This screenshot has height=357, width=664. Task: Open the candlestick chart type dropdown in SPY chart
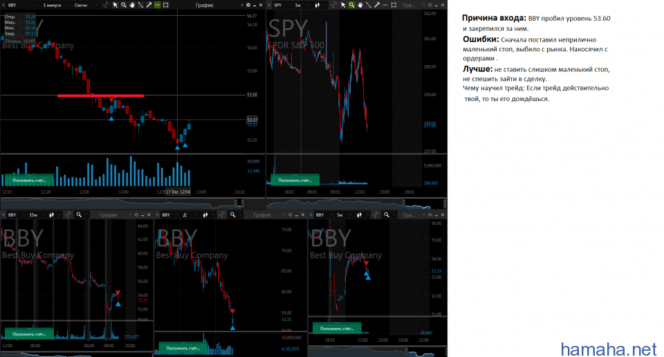[320, 5]
